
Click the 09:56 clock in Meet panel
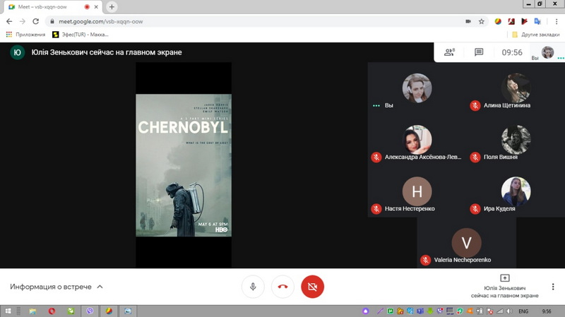click(512, 52)
